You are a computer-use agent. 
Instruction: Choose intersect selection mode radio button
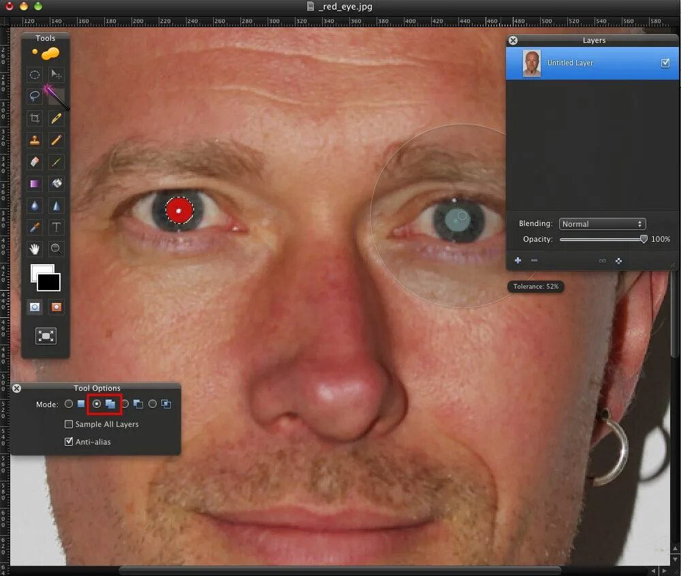[153, 404]
